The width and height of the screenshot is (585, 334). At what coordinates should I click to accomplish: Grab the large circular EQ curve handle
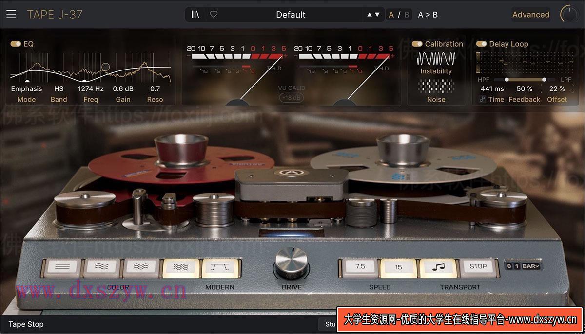tap(105, 67)
